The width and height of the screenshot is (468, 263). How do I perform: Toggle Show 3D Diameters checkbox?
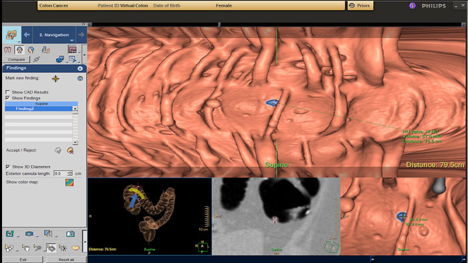pyautogui.click(x=8, y=167)
